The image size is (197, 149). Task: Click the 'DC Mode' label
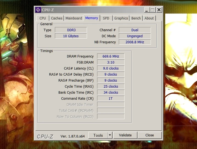point(109,36)
